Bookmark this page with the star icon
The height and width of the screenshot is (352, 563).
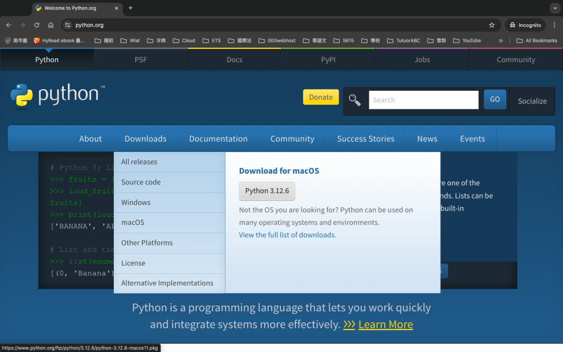492,25
